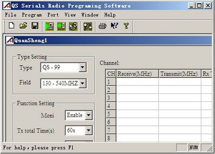Click the third green toolbar icon

click(x=73, y=26)
